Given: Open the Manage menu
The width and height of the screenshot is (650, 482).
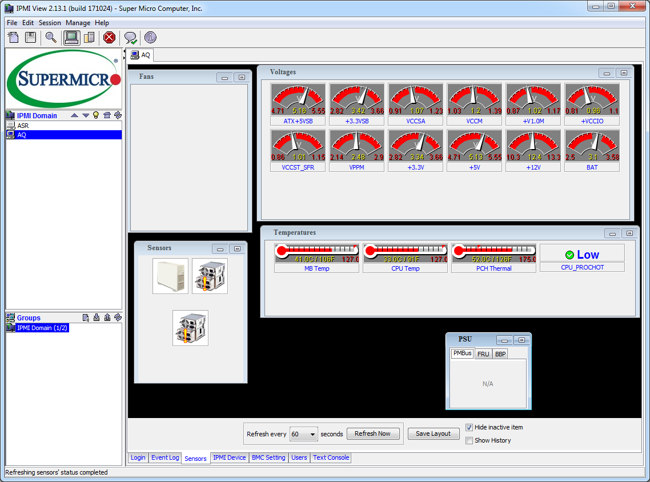Looking at the screenshot, I should pyautogui.click(x=78, y=23).
